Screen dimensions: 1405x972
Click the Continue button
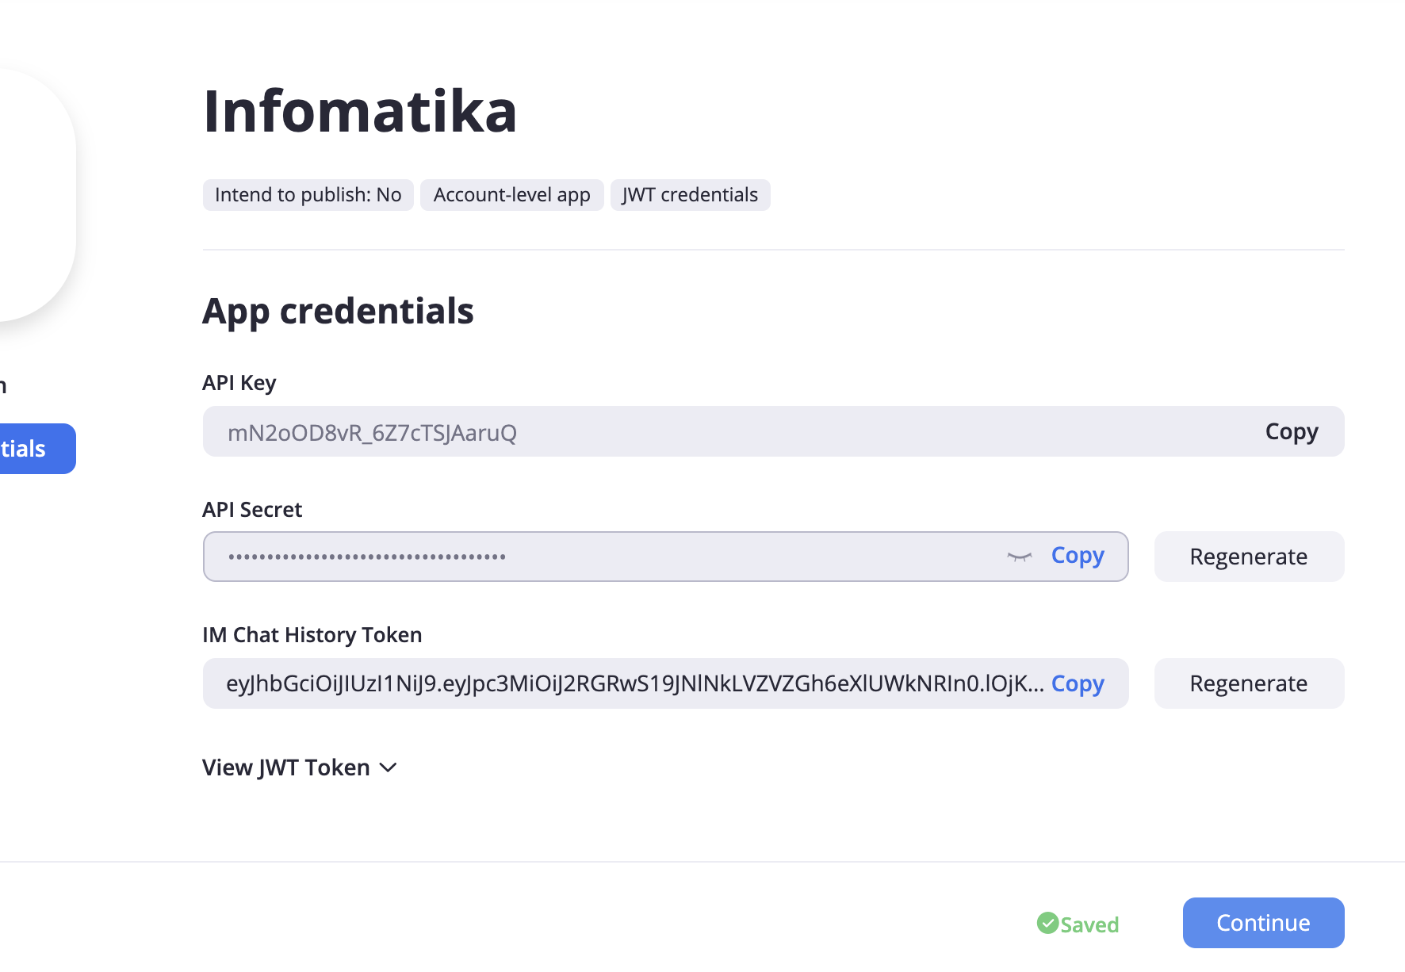click(x=1263, y=923)
